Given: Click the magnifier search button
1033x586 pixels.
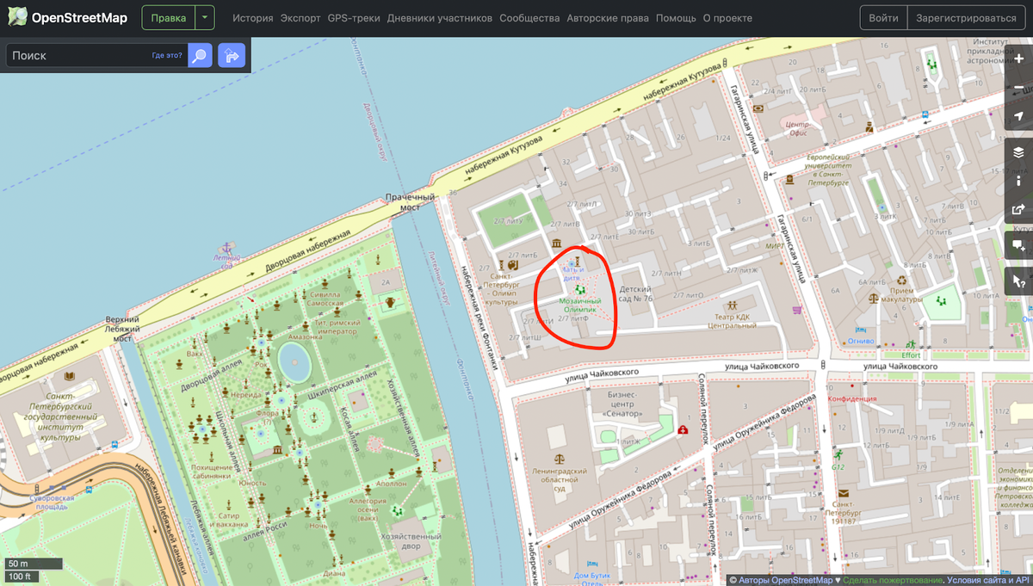Looking at the screenshot, I should (x=200, y=56).
